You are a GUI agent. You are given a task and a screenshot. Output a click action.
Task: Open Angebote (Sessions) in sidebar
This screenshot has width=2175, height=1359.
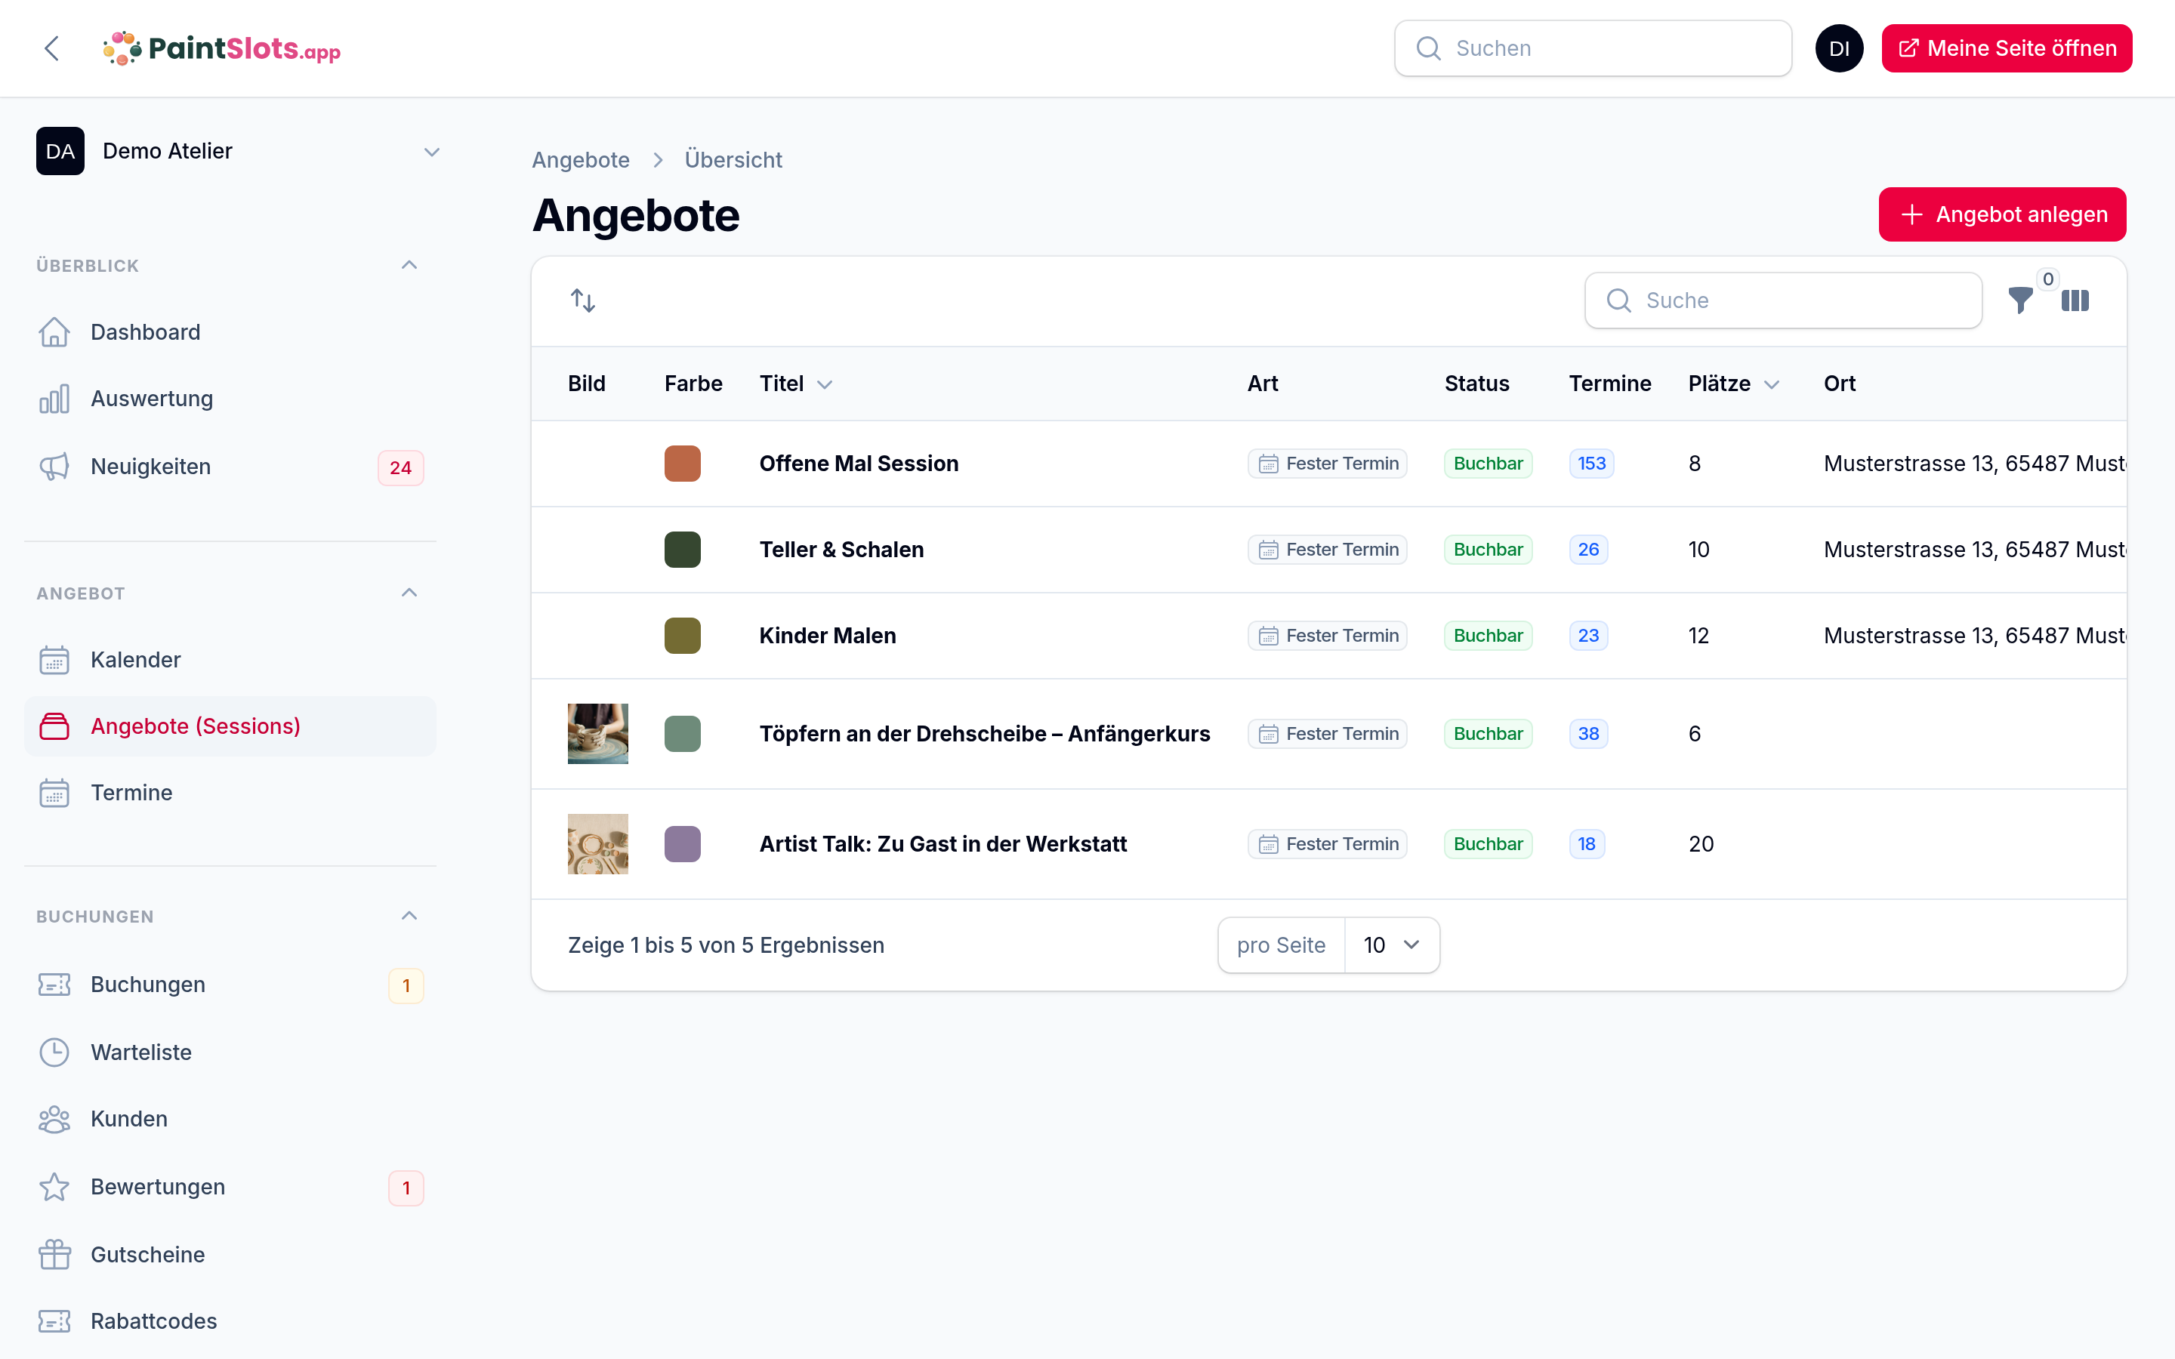tap(230, 726)
